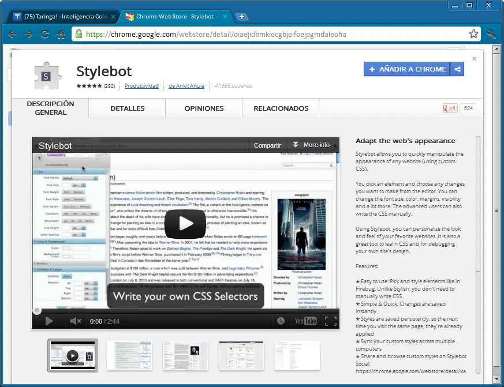Screen dimensions: 504x387
Task: Close the Stylebot detail overlay
Action: 474,58
